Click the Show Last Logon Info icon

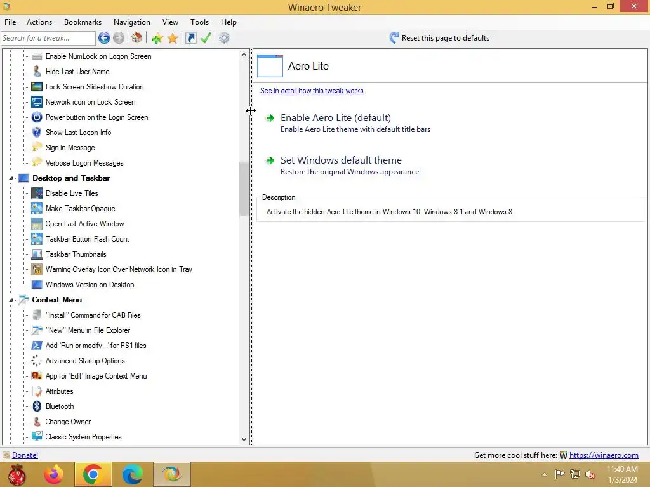coord(37,133)
